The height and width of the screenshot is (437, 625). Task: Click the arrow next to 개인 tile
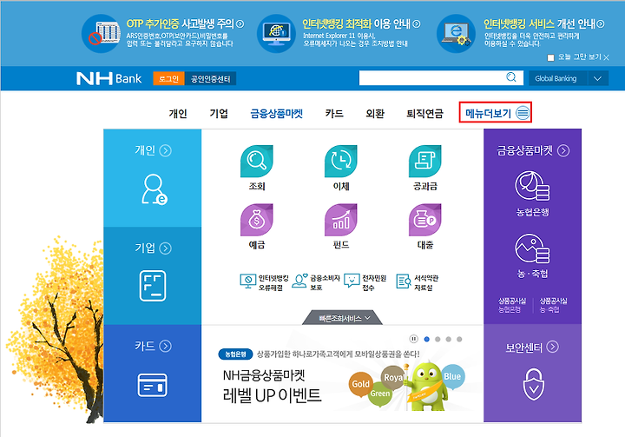pos(166,150)
